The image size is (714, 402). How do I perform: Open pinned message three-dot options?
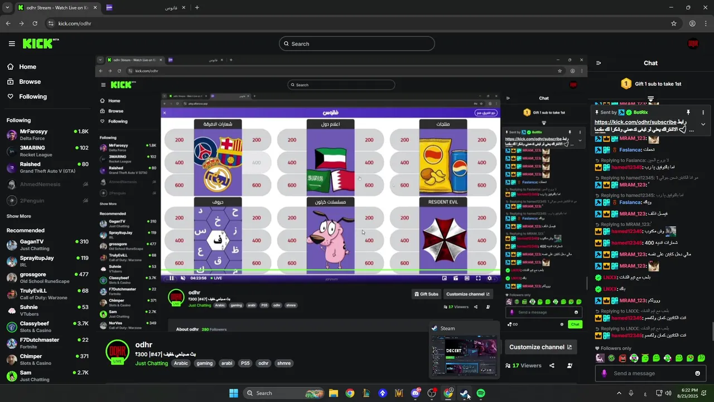tap(703, 112)
